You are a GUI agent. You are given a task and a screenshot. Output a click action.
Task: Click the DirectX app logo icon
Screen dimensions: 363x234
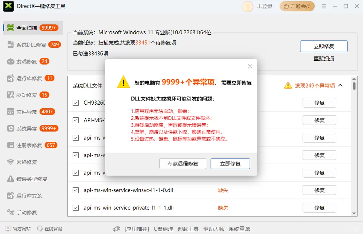[x=8, y=6]
